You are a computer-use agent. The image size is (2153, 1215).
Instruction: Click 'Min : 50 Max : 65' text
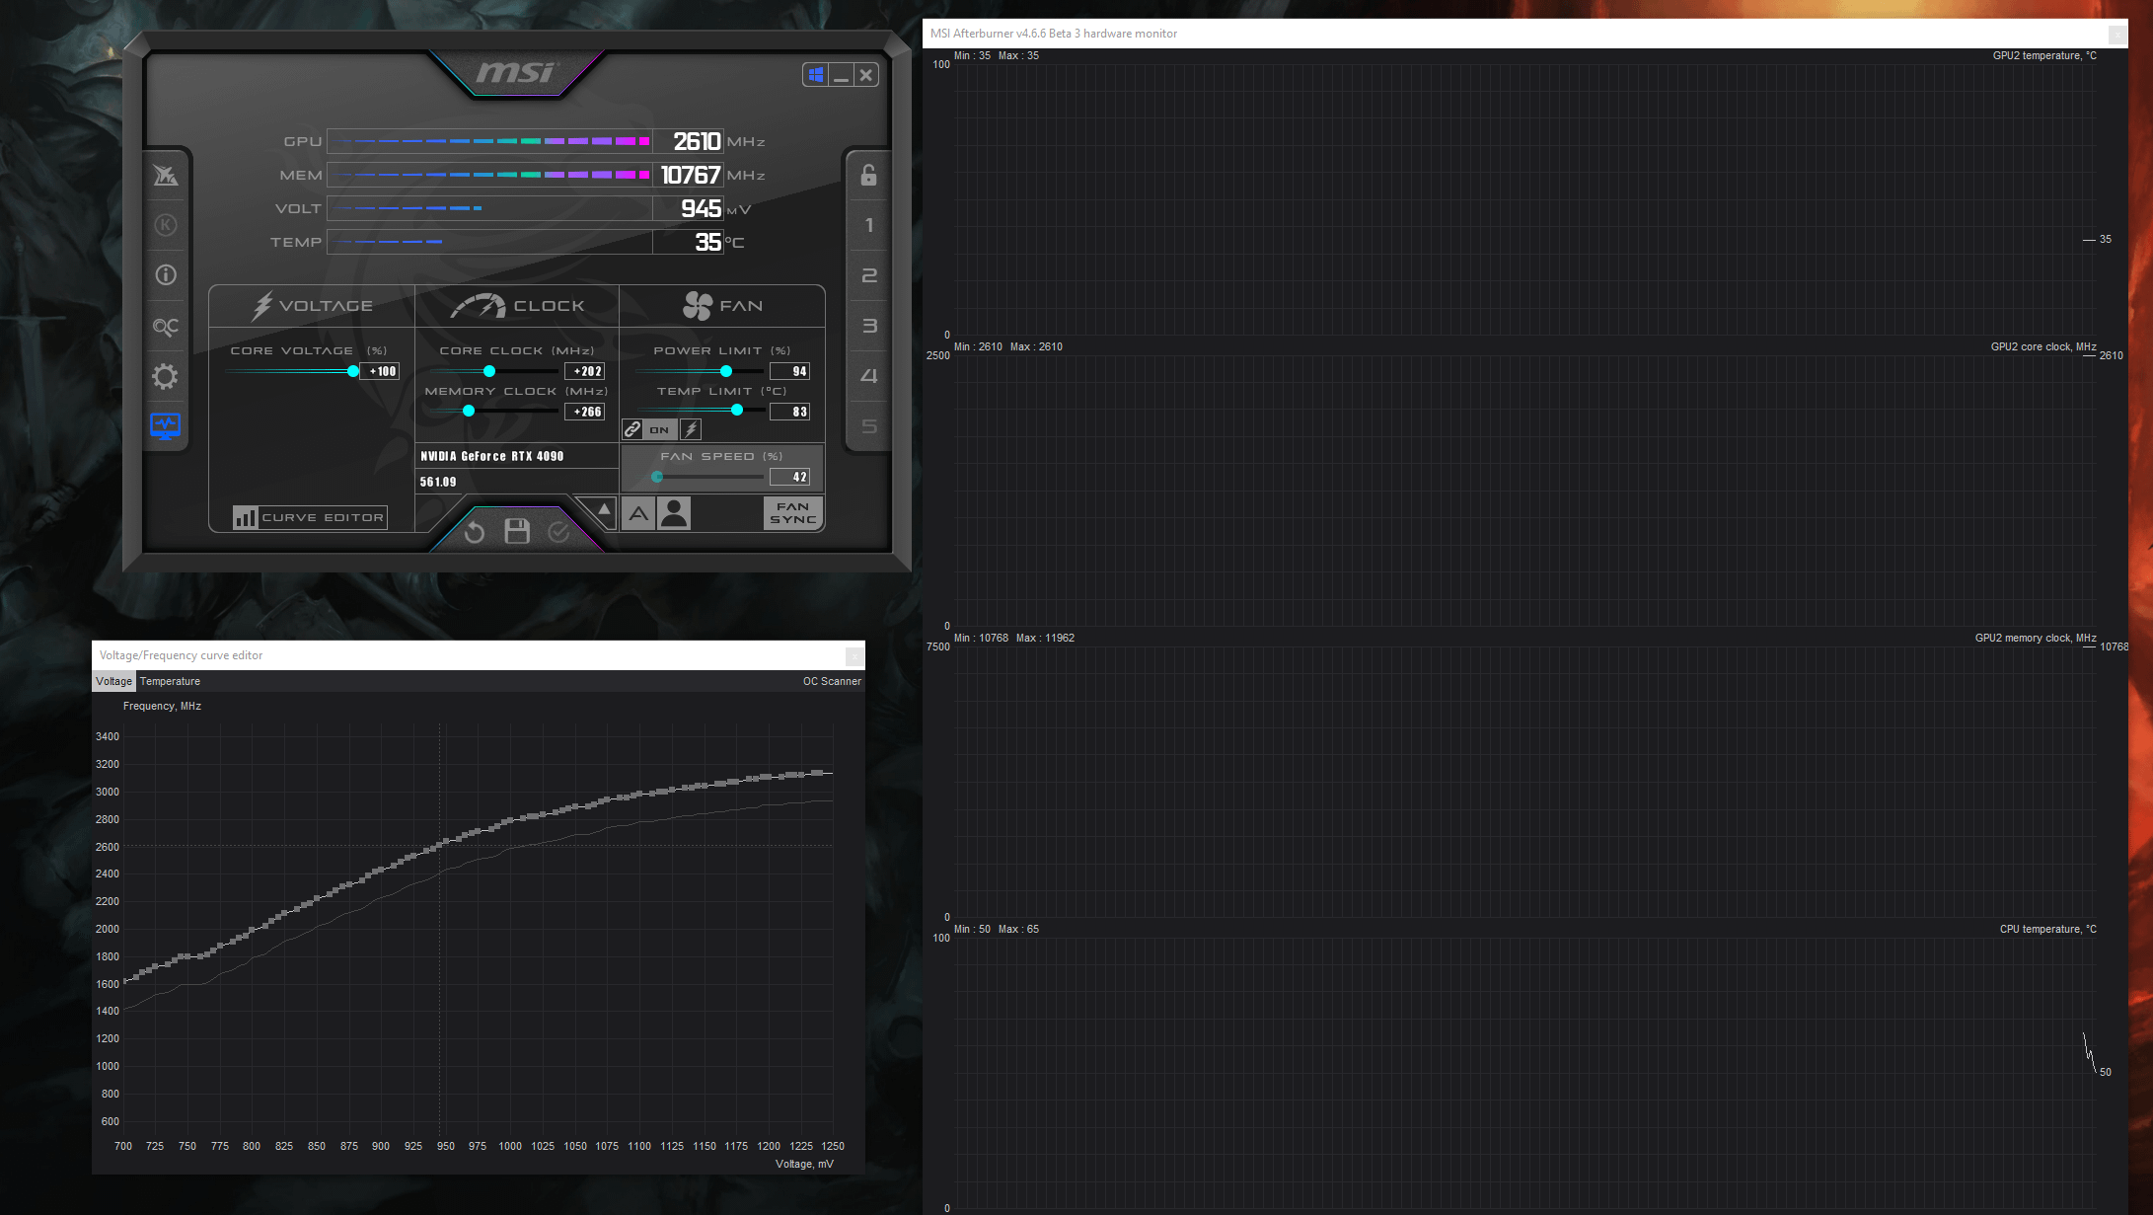[997, 929]
